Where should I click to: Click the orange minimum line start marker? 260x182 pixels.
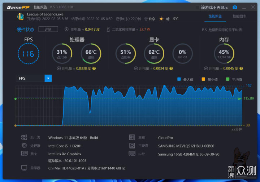pyautogui.click(x=16, y=125)
